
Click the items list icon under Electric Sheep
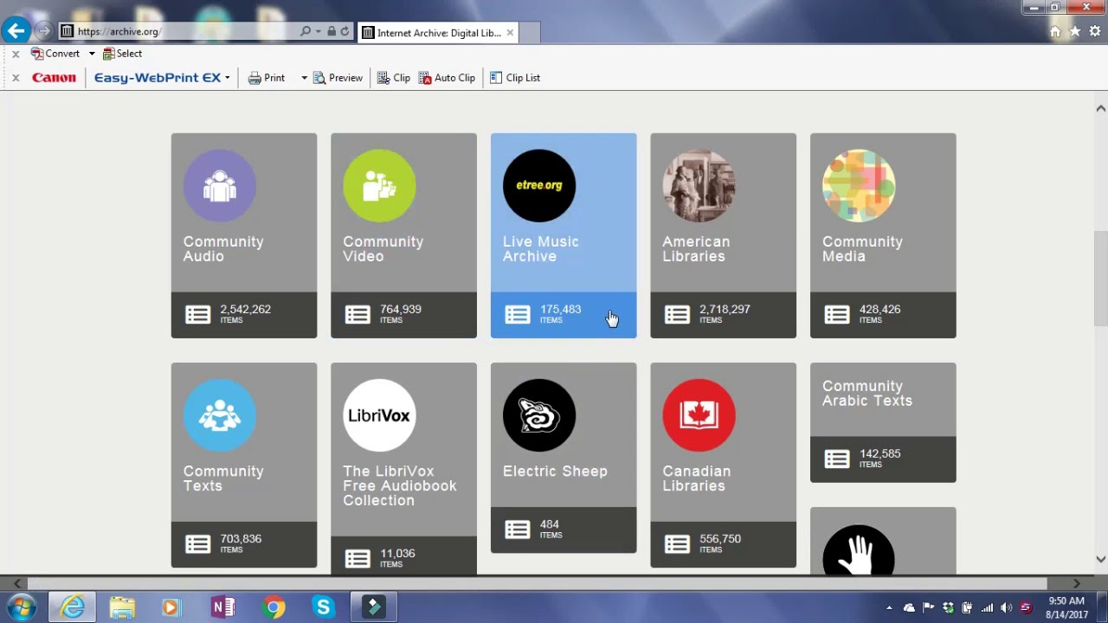click(x=518, y=530)
